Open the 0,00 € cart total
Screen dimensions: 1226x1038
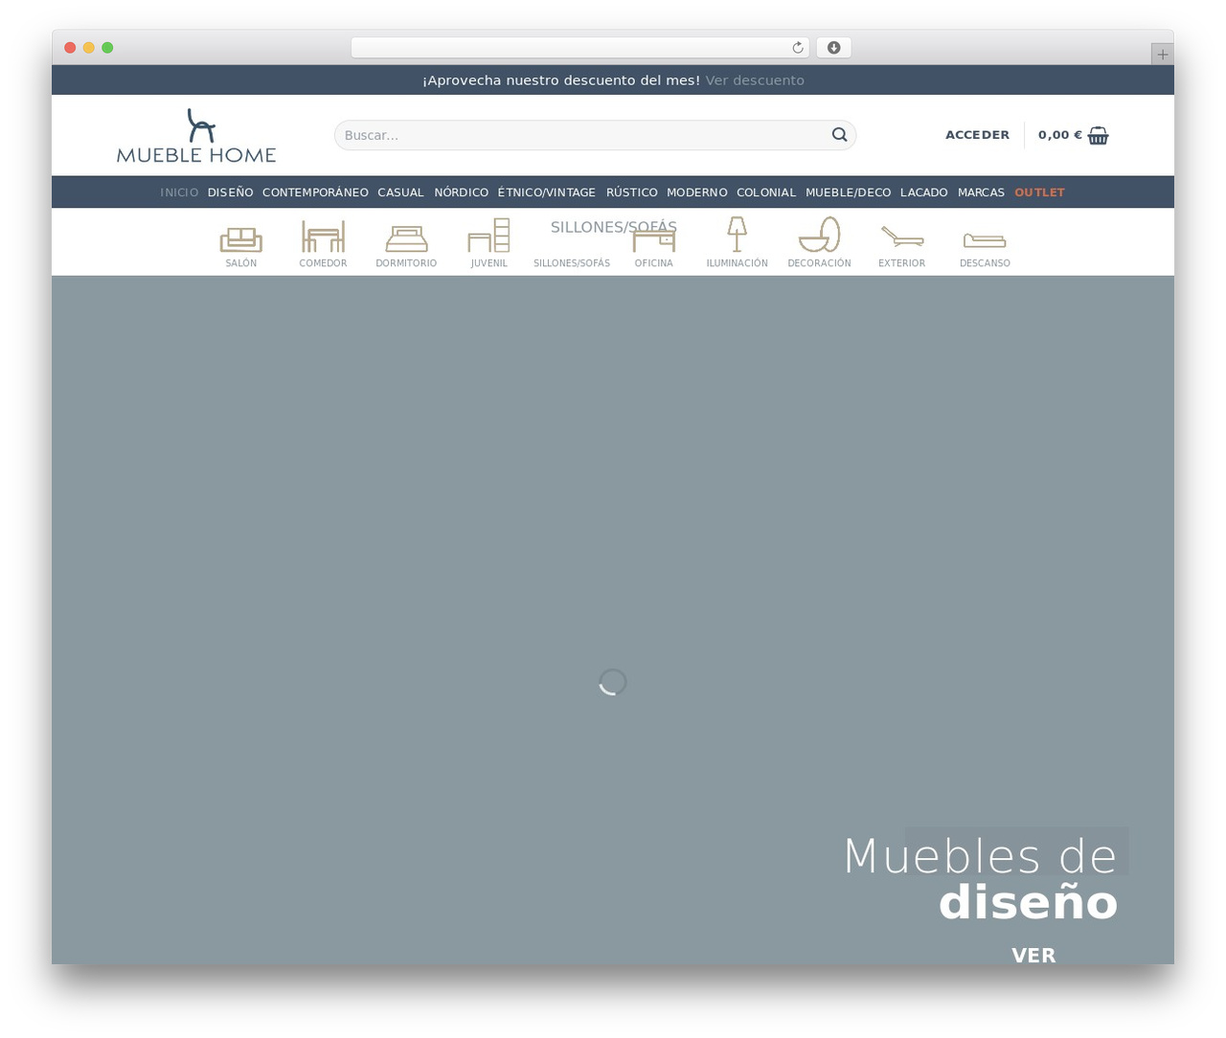pyautogui.click(x=1059, y=135)
